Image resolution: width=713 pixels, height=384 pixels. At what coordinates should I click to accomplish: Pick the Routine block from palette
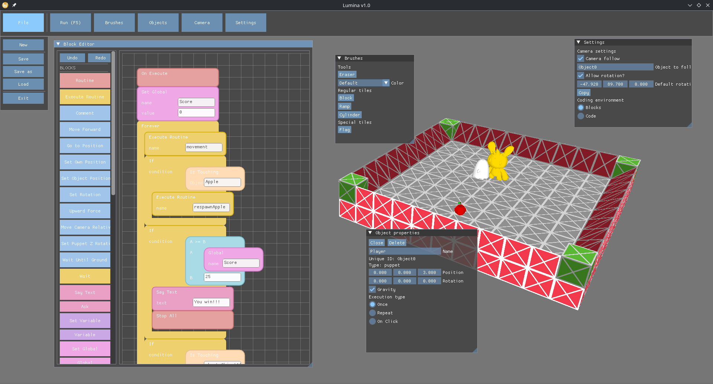tap(85, 80)
